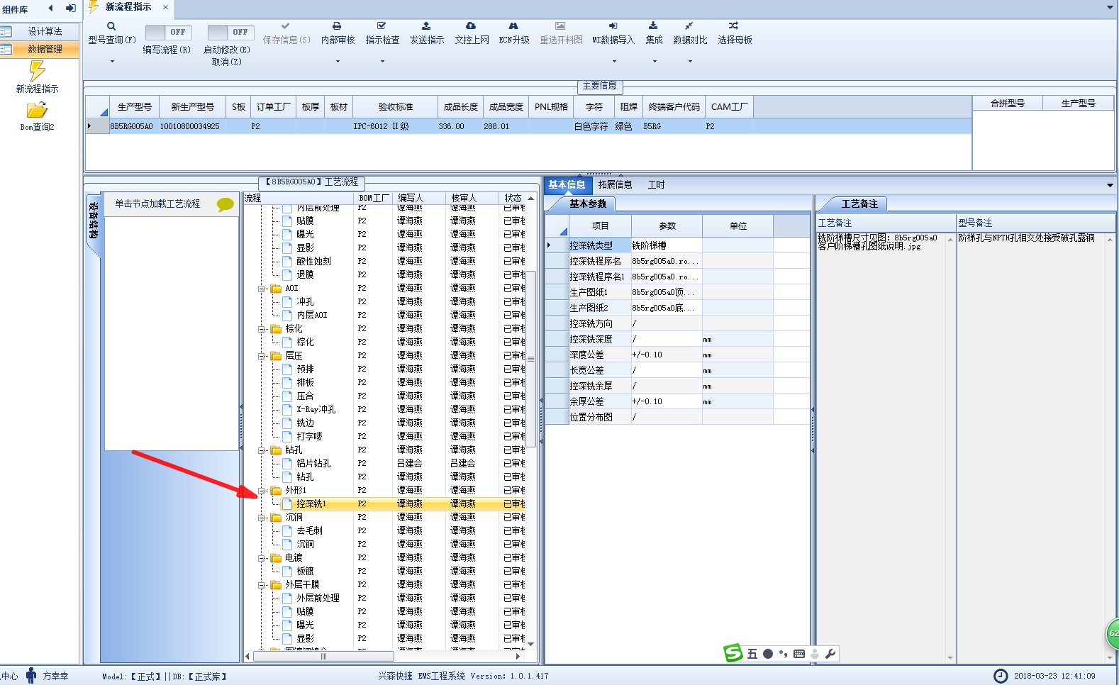The height and width of the screenshot is (685, 1119).
Task: Click the 文控上网 cloud icon
Action: coord(471,26)
